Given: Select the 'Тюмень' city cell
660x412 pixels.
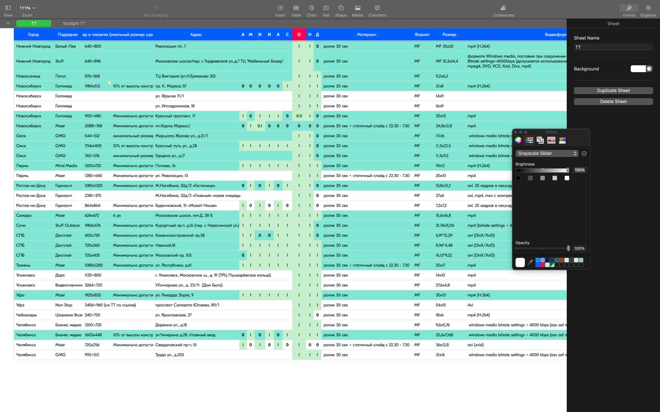Looking at the screenshot, I should 34,265.
